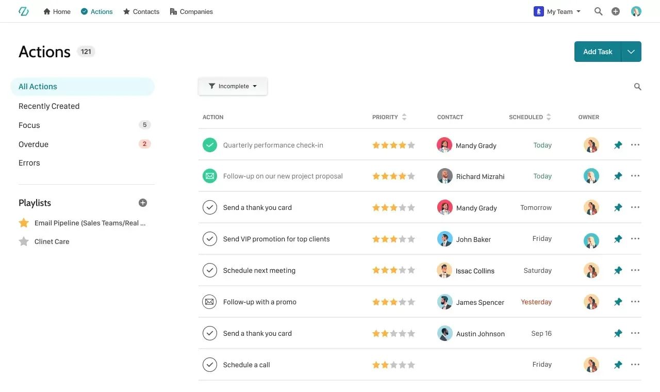The height and width of the screenshot is (392, 660).
Task: Click owner avatar on project proposal row
Action: point(591,176)
